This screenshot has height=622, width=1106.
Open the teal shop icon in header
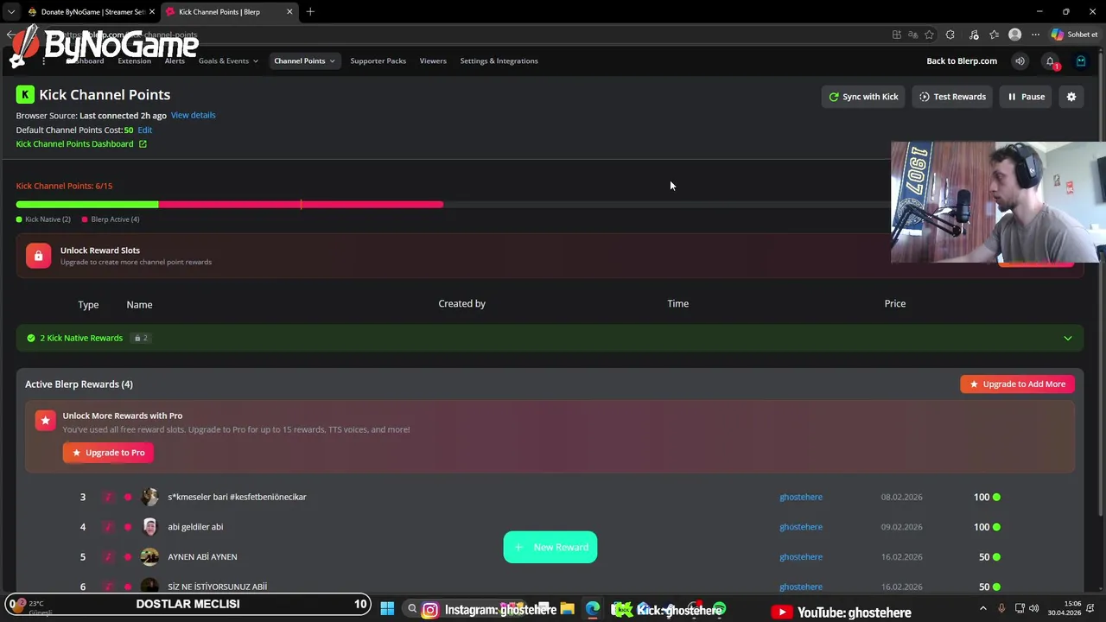[x=1081, y=61]
